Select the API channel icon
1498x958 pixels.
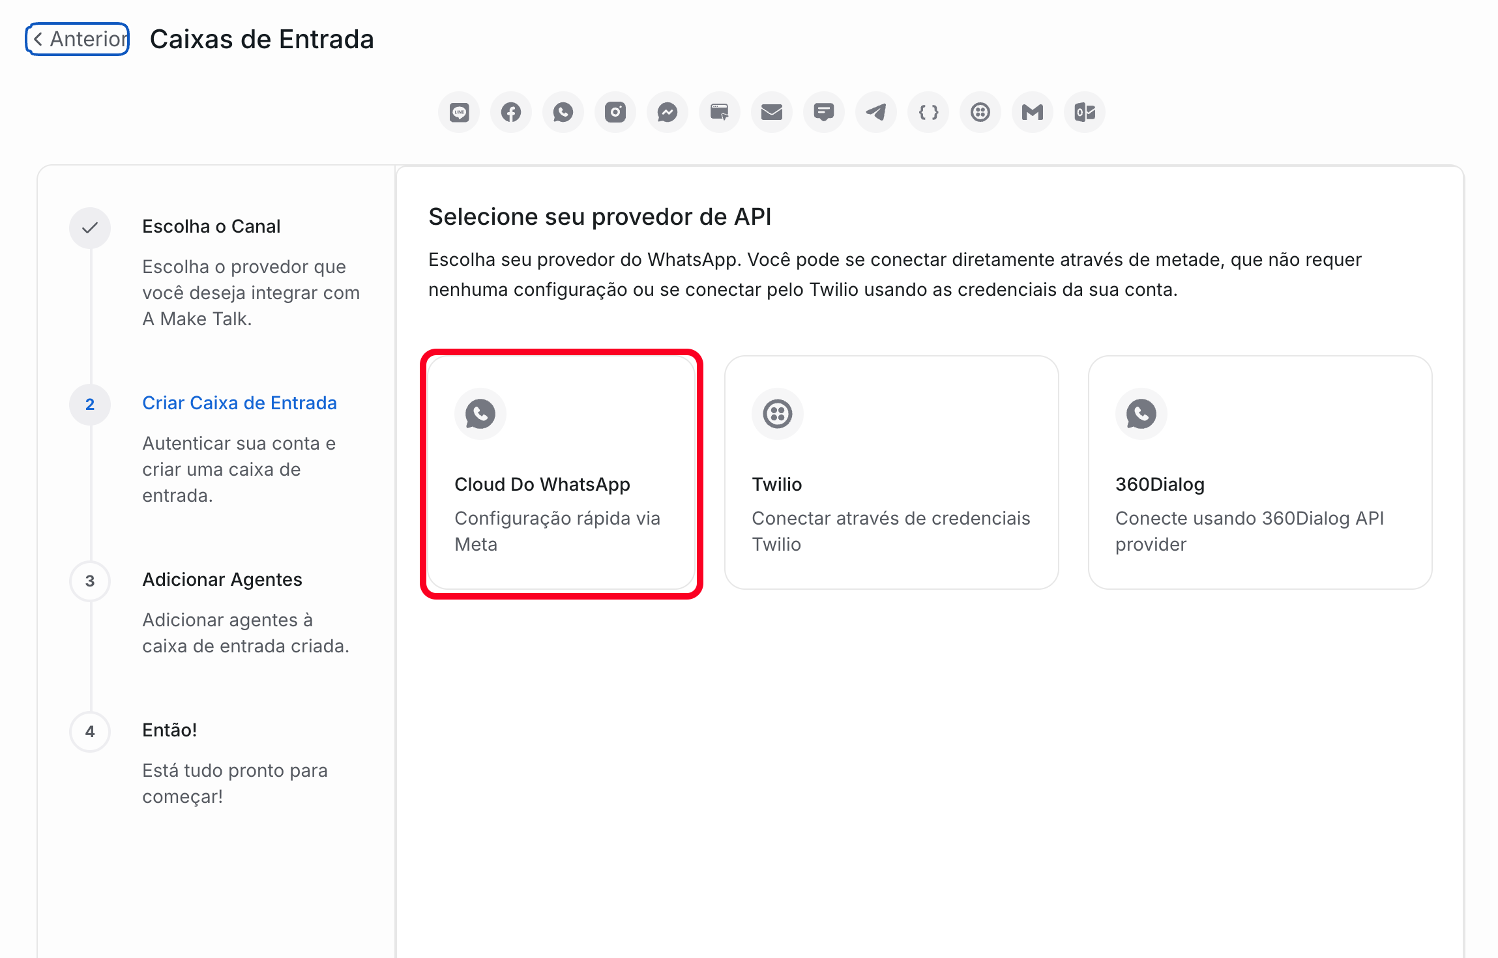(928, 111)
